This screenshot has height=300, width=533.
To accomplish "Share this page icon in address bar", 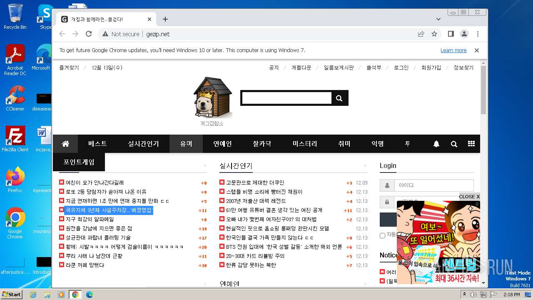I will [421, 34].
